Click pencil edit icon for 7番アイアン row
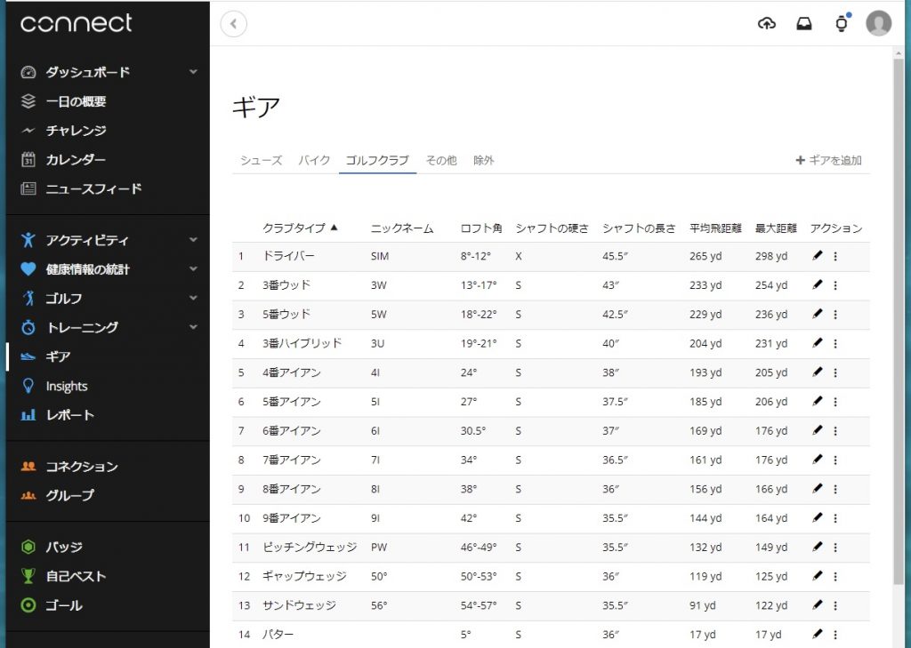This screenshot has width=911, height=648. point(818,460)
